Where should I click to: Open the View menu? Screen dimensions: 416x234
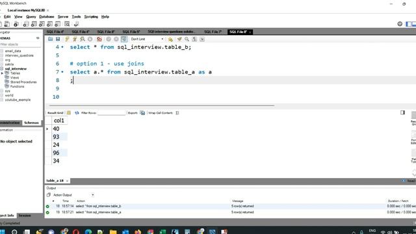(18, 17)
